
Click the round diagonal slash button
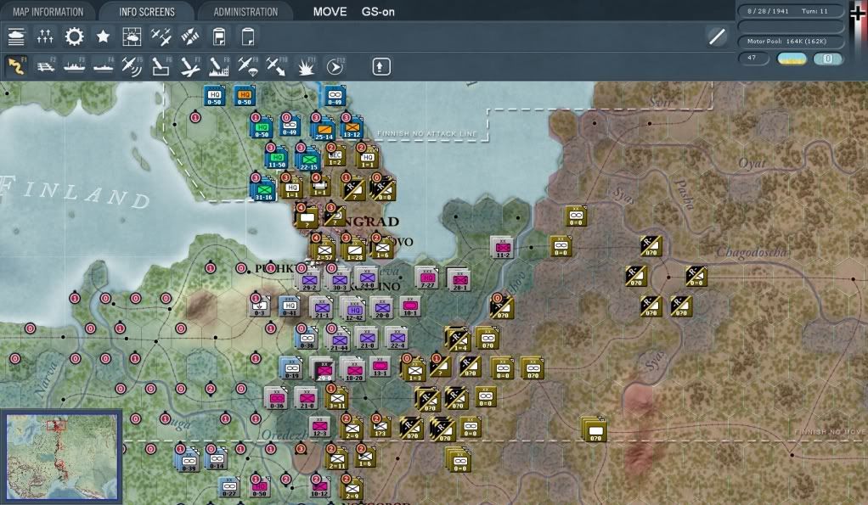718,36
